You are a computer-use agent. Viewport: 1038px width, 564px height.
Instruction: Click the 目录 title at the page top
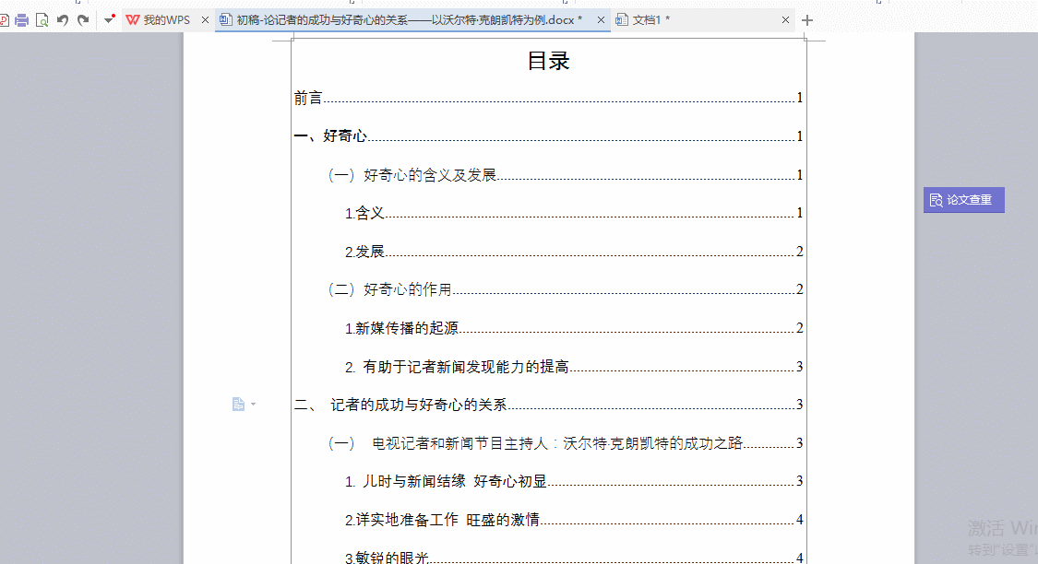(550, 61)
